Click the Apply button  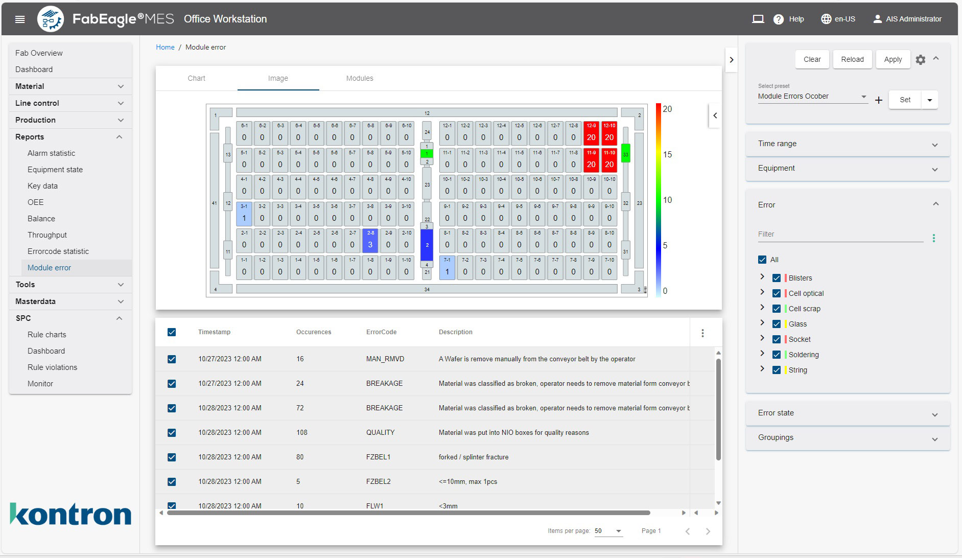point(893,59)
